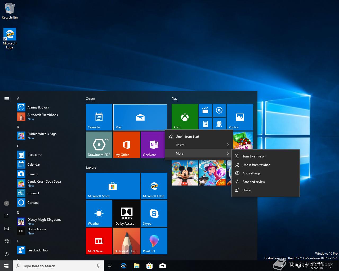Screen dimensions: 339x271
Task: Open the Disney Magic Kingdoms game tile
Action: pyautogui.click(x=185, y=173)
